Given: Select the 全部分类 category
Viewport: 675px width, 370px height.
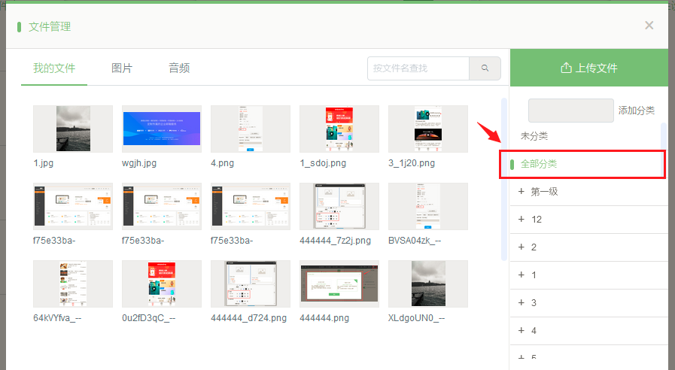Looking at the screenshot, I should 539,164.
